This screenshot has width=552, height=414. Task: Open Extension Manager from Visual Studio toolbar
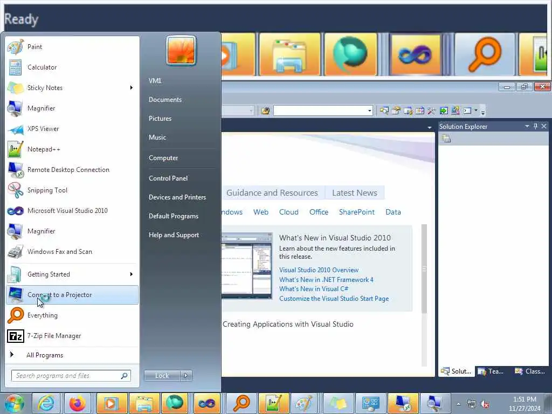click(x=455, y=111)
